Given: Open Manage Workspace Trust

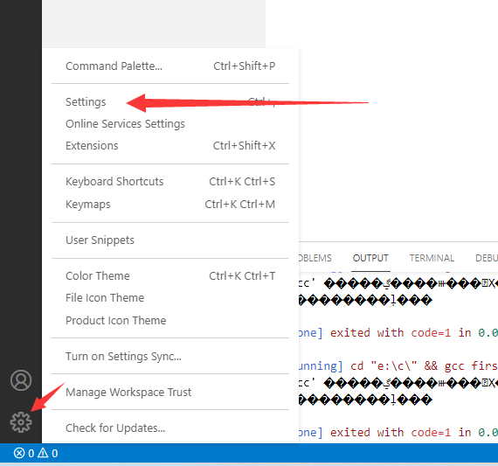Looking at the screenshot, I should point(170,393).
